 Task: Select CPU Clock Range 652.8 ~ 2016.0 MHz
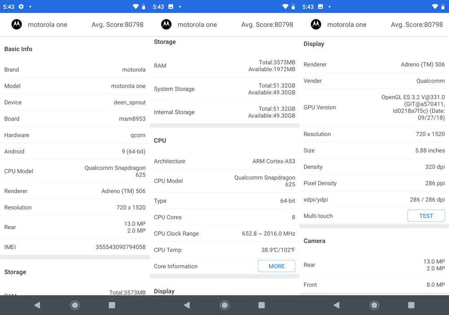click(x=269, y=233)
